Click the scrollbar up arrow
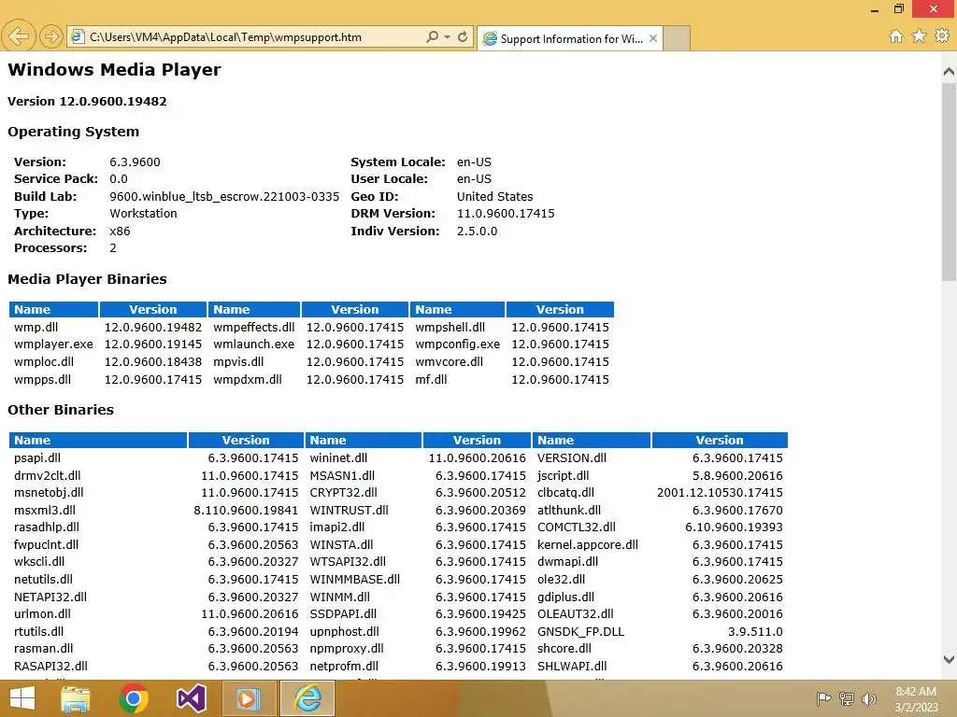 pos(950,71)
